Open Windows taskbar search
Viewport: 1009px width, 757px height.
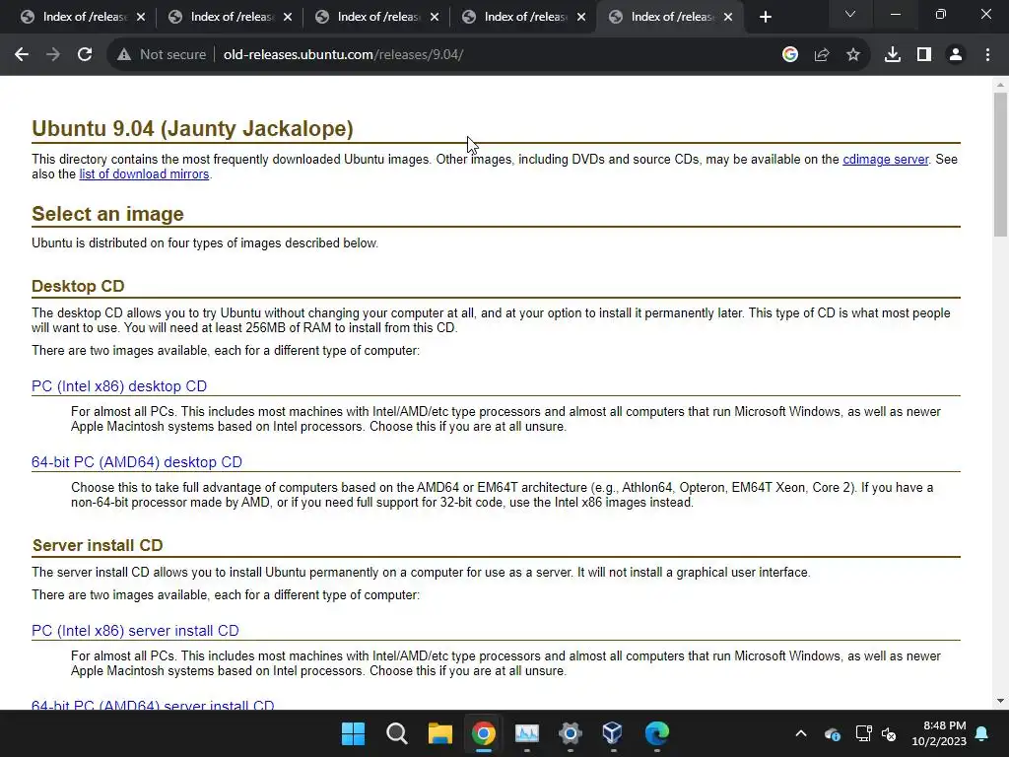pos(396,733)
